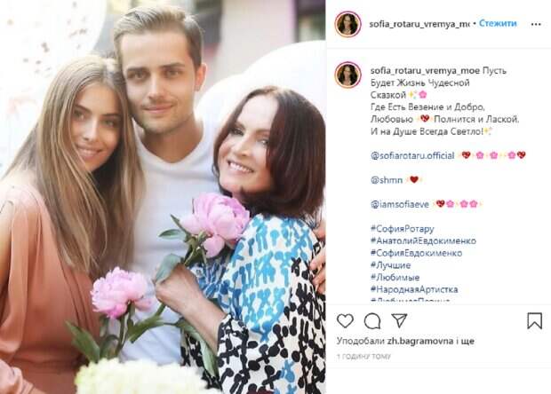Image resolution: width=551 pixels, height=394 pixels.
Task: Visit the @sofiarotaru.official mention
Action: coord(412,155)
